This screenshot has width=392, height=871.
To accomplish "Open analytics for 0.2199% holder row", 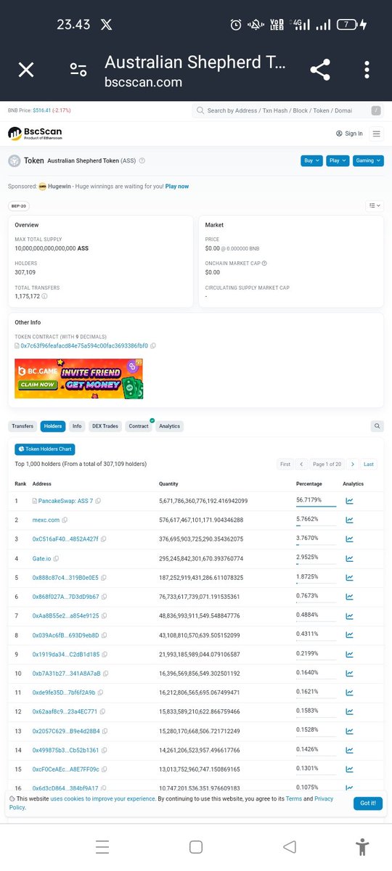I will click(x=349, y=654).
